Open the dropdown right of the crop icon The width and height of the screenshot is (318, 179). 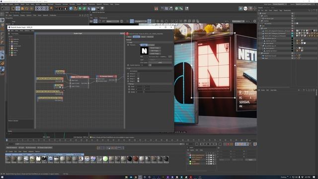point(141,21)
